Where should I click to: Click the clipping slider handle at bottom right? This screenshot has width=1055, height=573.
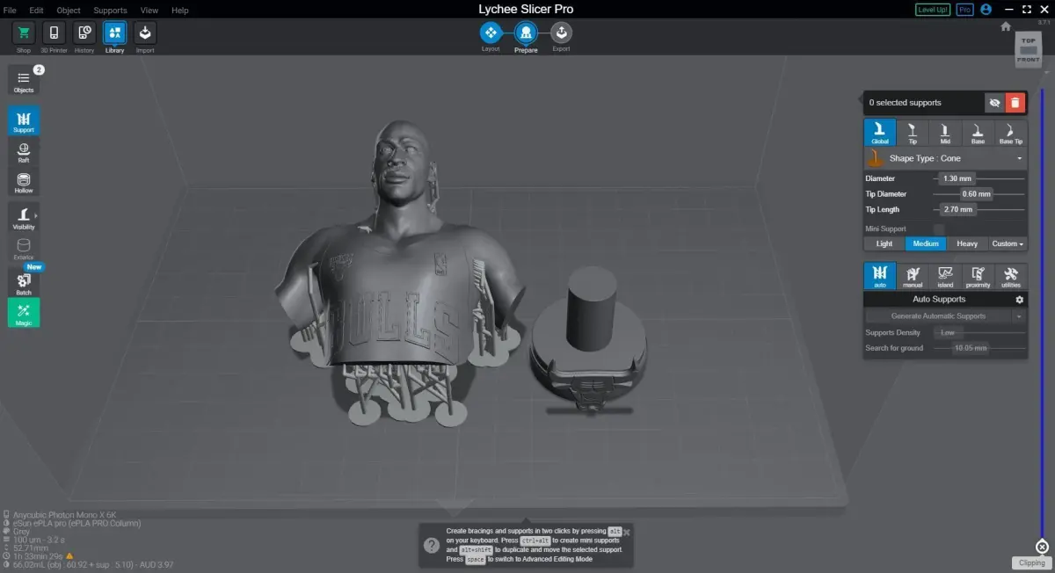[x=1043, y=546]
